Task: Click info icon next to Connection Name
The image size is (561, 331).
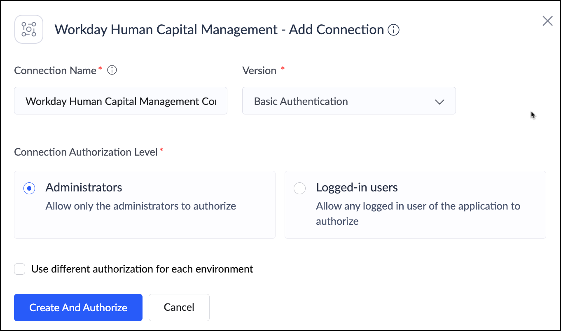Action: coord(112,70)
